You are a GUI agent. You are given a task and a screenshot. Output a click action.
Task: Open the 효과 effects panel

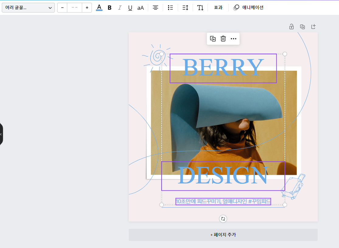pyautogui.click(x=218, y=8)
